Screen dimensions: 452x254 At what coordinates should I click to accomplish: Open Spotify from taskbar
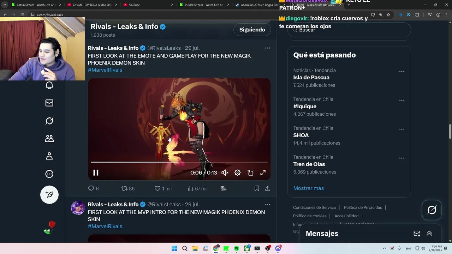(x=237, y=248)
